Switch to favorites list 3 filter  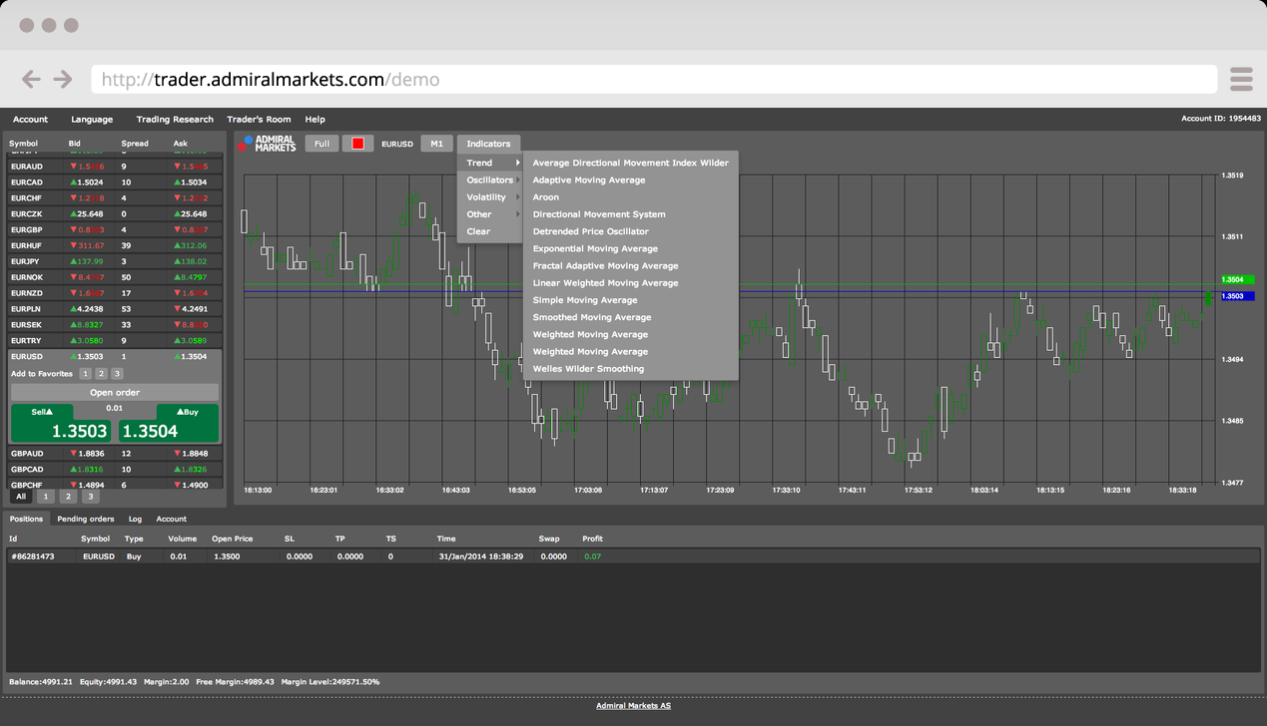coord(90,497)
